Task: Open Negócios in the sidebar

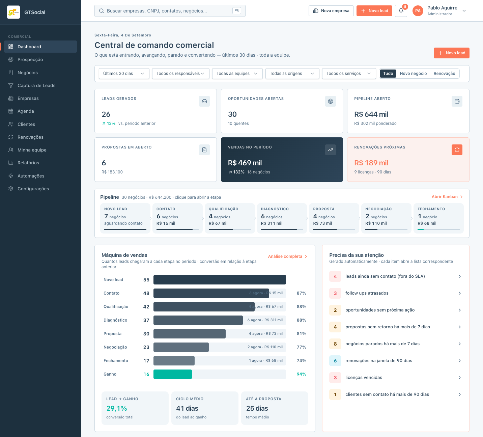Action: pos(40,73)
